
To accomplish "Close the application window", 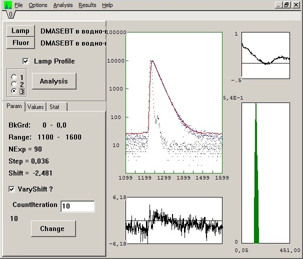I will pyautogui.click(x=296, y=5).
